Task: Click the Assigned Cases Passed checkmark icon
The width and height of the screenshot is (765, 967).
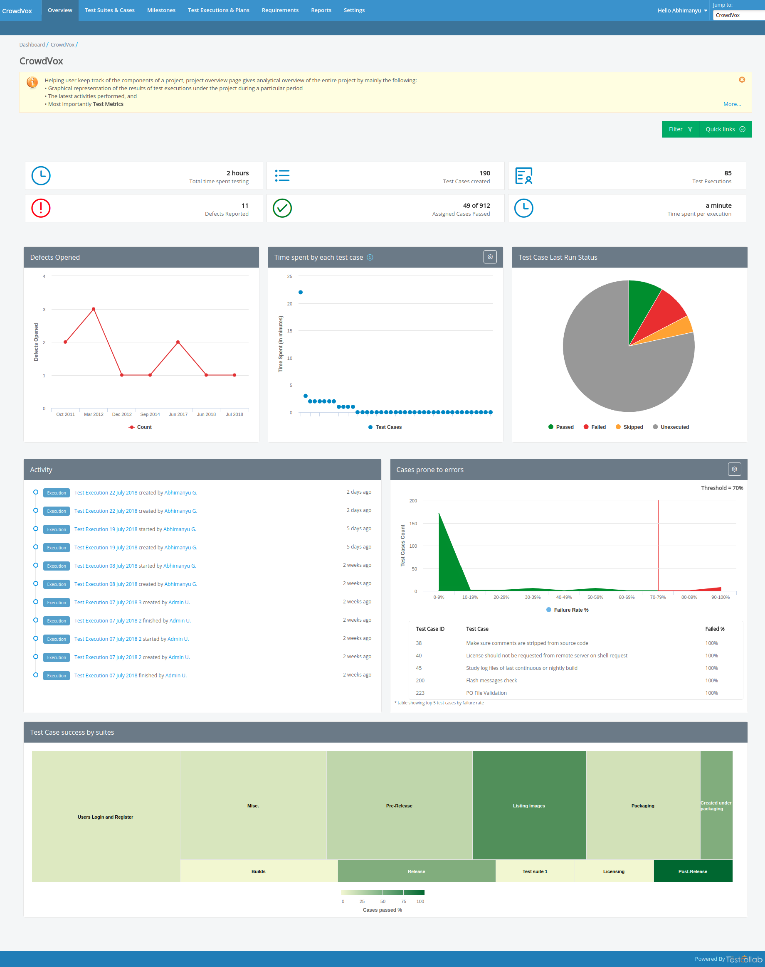Action: click(282, 208)
